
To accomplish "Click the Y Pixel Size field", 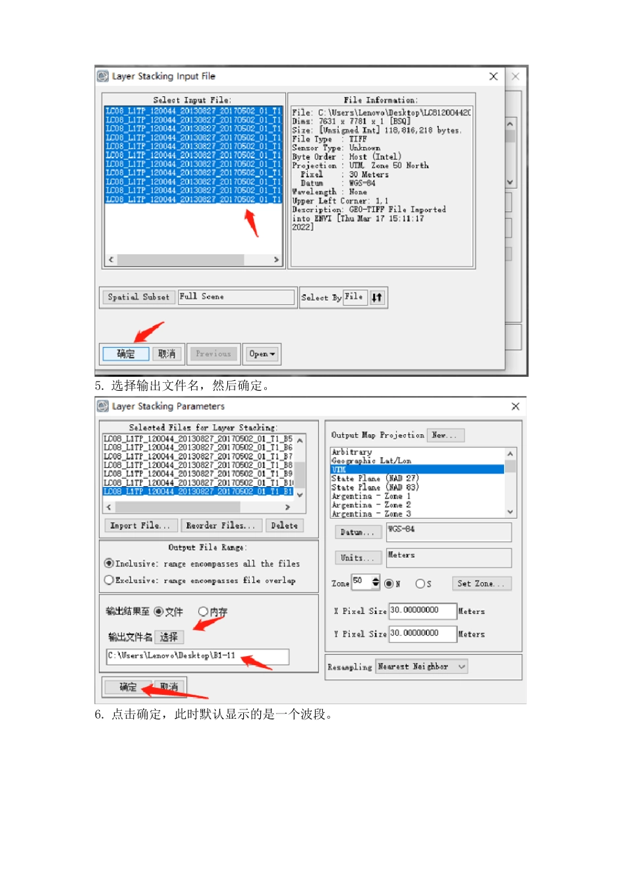I will pos(422,634).
